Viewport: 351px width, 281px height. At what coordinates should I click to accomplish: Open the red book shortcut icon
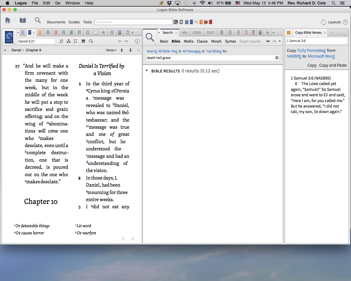(x=211, y=22)
